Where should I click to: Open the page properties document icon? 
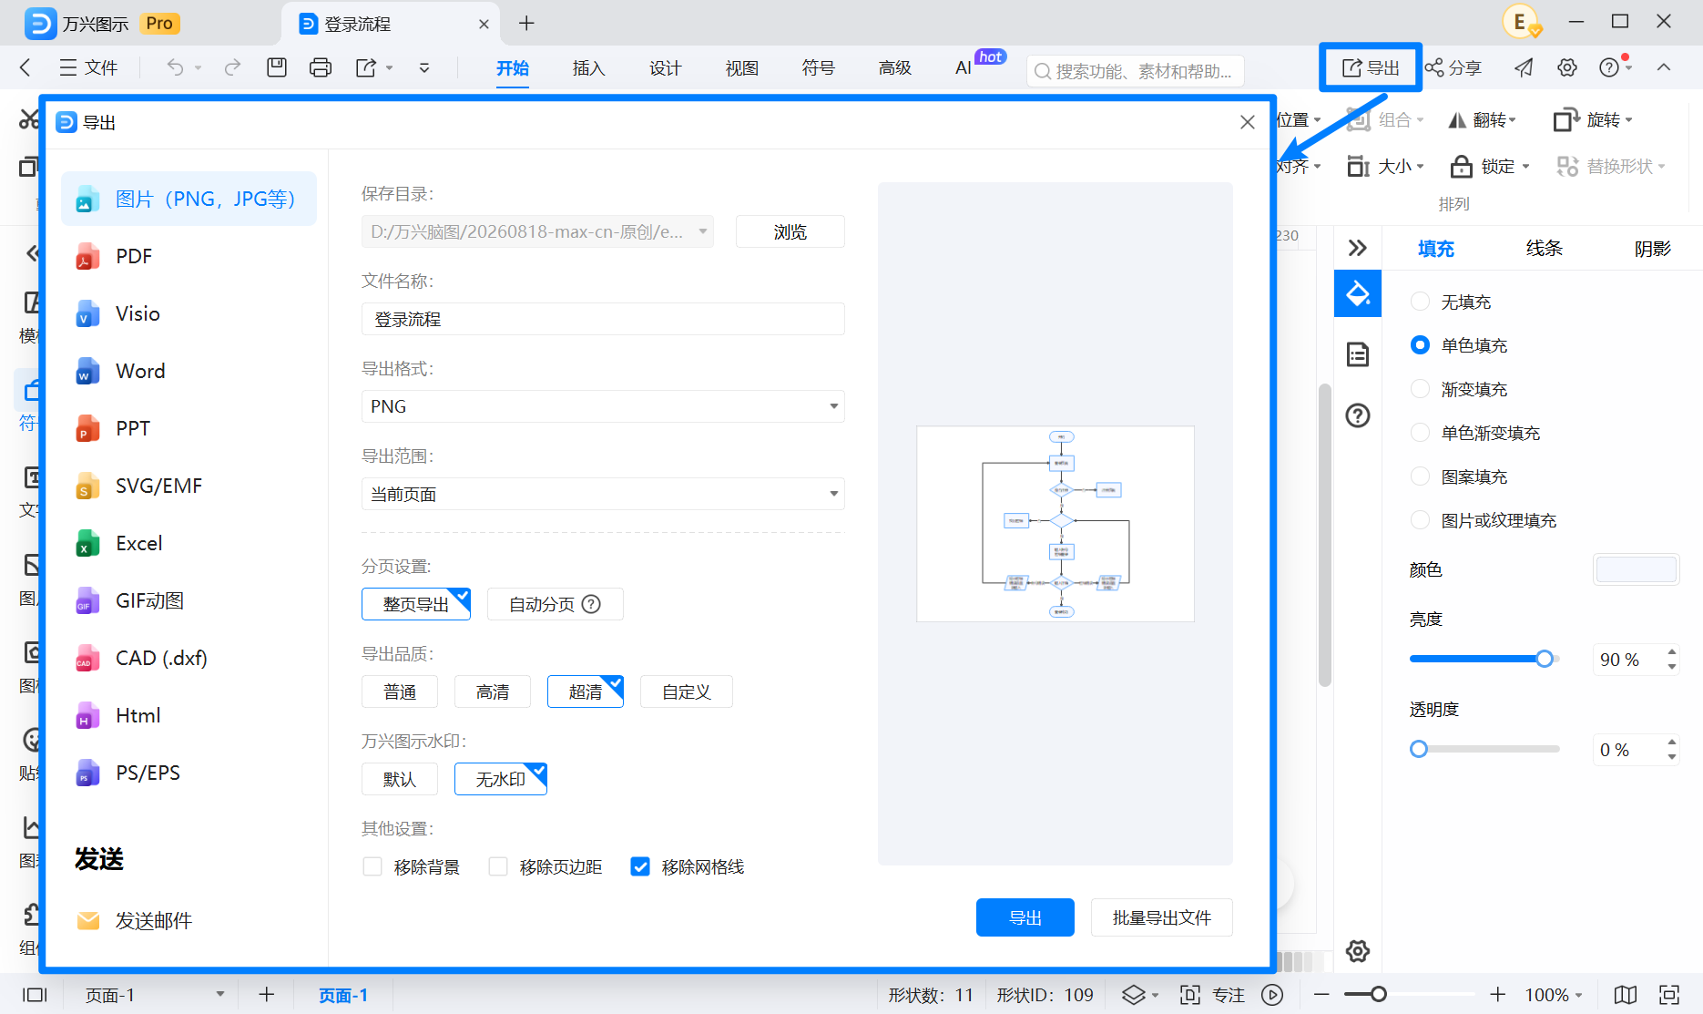tap(1358, 354)
